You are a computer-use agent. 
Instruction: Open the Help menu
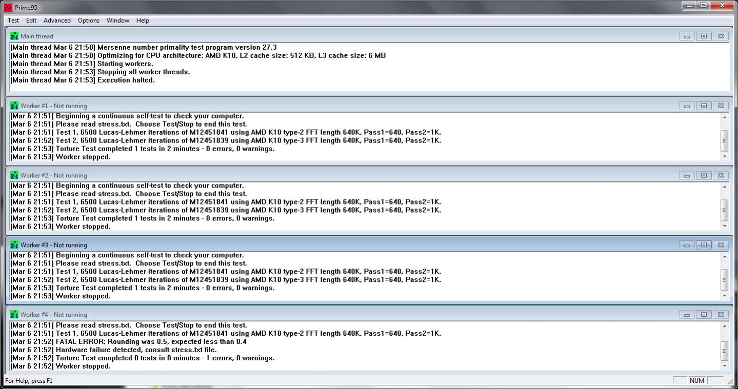143,21
